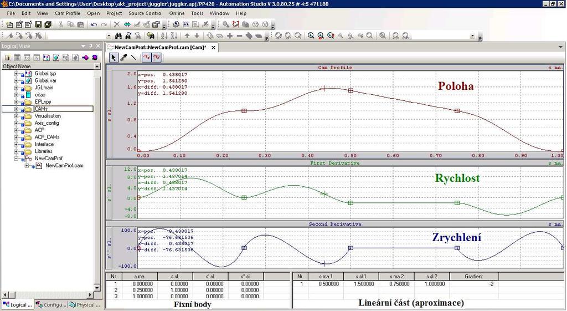This screenshot has width=567, height=311.
Task: Click the Save icon in the toolbar
Action: [38, 24]
